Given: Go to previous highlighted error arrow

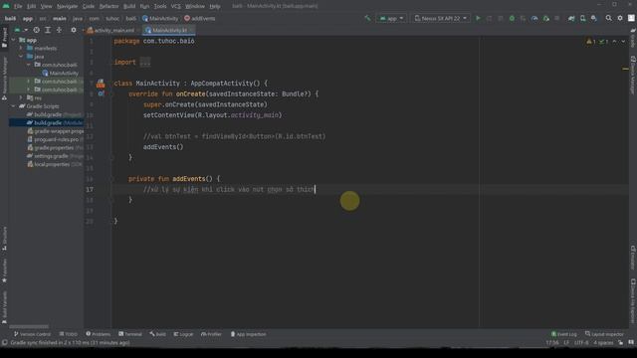Looking at the screenshot, I should (x=615, y=42).
